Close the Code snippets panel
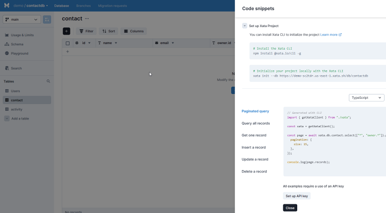Viewport: 386px width, 213px height. click(x=290, y=208)
